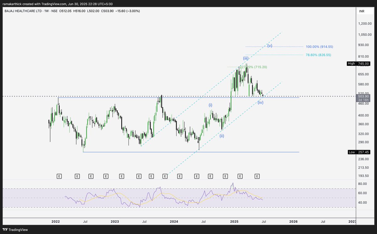Select the solid blue support line at 257.45
Image resolution: width=377 pixels, height=234 pixels.
pyautogui.click(x=191, y=152)
